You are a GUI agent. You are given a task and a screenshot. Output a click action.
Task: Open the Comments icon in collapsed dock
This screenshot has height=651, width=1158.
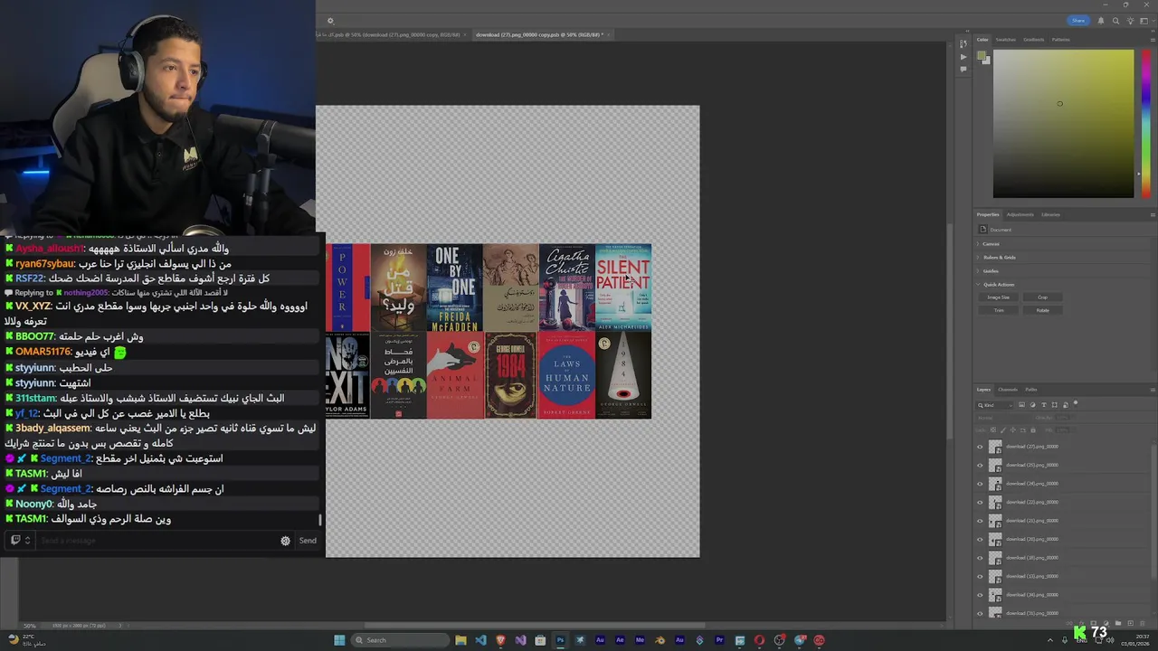963,69
